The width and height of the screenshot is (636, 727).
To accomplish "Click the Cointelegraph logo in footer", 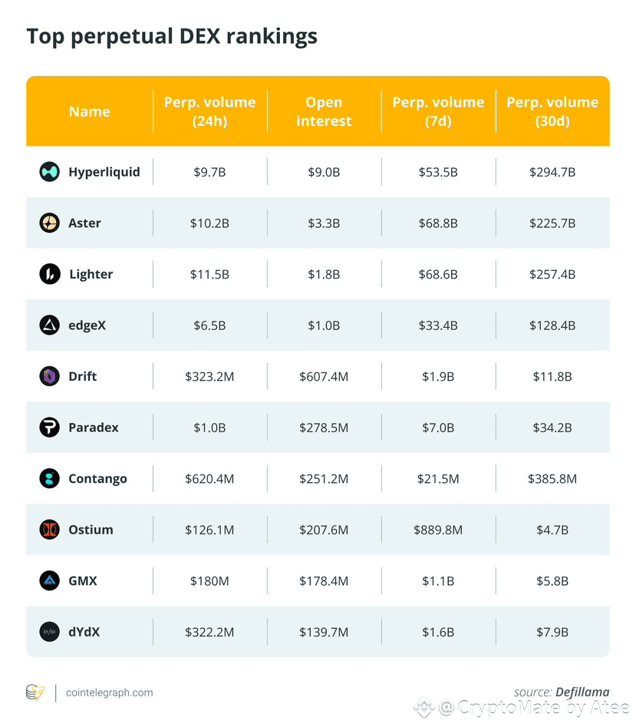I will 35,692.
